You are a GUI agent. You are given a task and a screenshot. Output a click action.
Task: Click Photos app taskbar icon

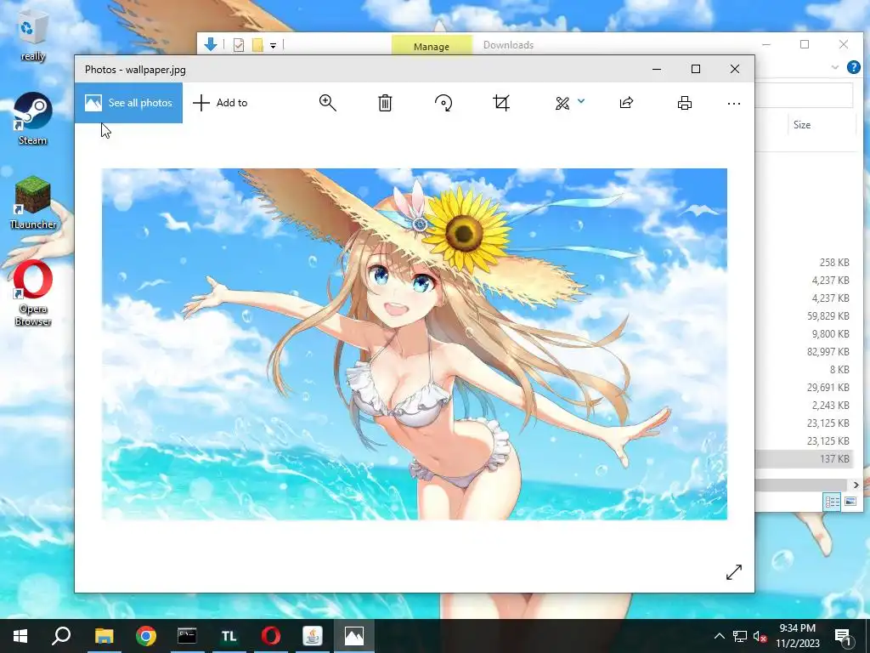(354, 636)
